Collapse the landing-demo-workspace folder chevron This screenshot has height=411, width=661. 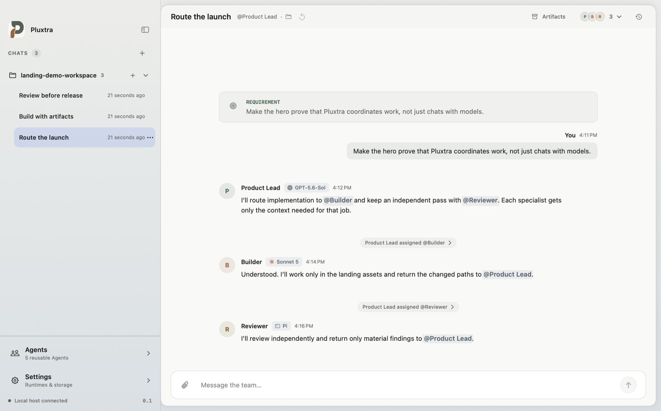[146, 75]
